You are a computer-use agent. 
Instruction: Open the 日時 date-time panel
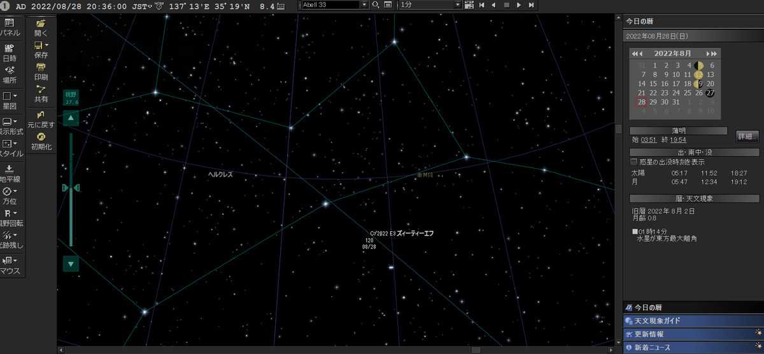[10, 52]
